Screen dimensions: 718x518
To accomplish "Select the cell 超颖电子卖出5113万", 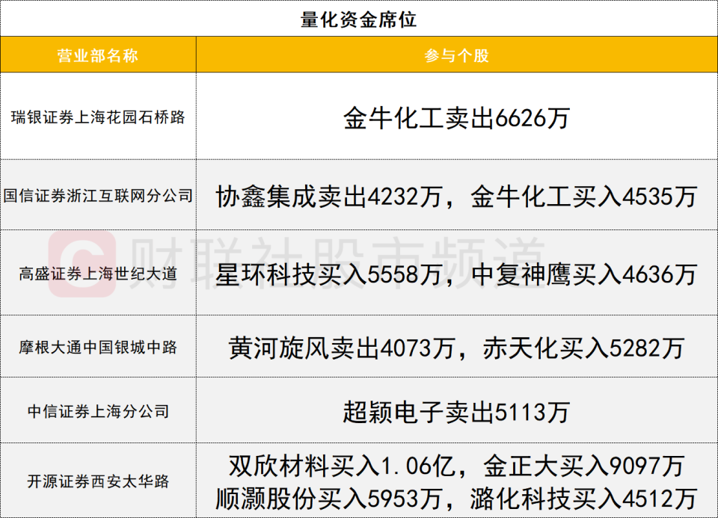I will point(456,410).
